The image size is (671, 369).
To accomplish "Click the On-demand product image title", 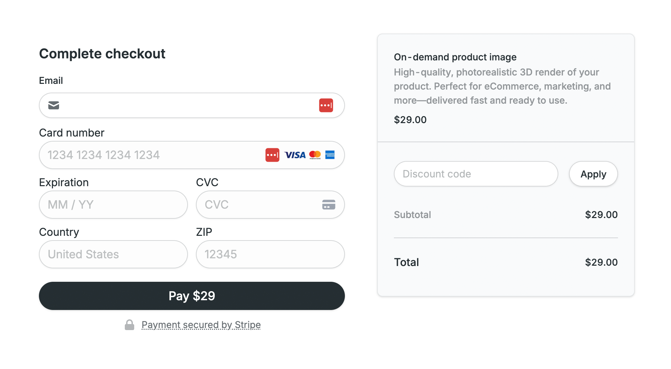I will 455,57.
